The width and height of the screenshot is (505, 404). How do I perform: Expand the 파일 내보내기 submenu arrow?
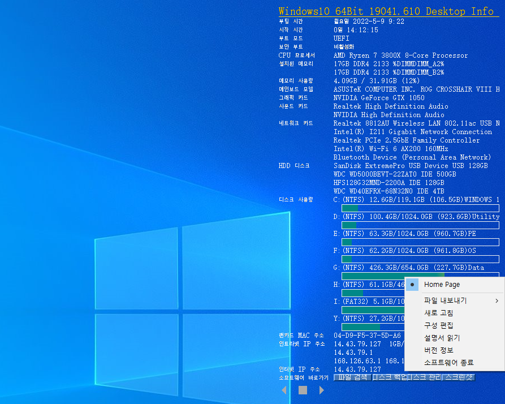(x=497, y=300)
